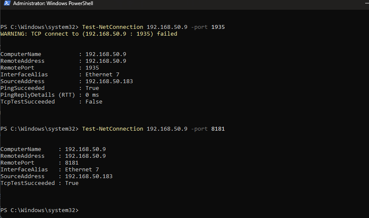
Task: Click the last SourceAddress 192.168.50.183 value
Action: 89,176
